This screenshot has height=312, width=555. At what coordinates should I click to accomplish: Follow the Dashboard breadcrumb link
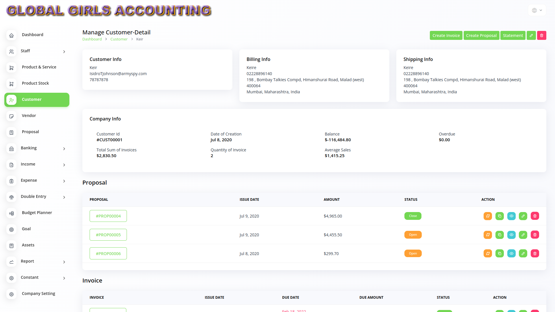[92, 39]
